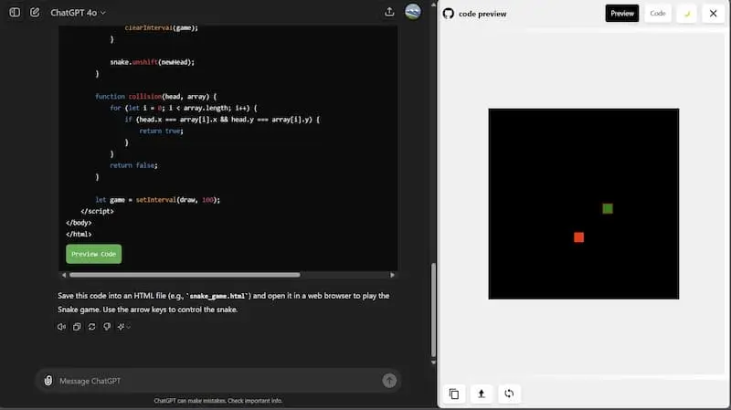Open the user profile avatar
Image resolution: width=731 pixels, height=410 pixels.
(413, 12)
